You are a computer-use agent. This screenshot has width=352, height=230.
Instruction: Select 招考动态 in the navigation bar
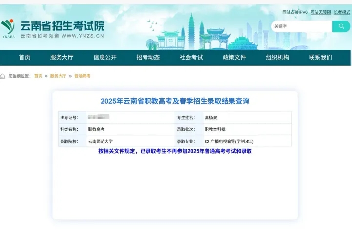click(148, 57)
